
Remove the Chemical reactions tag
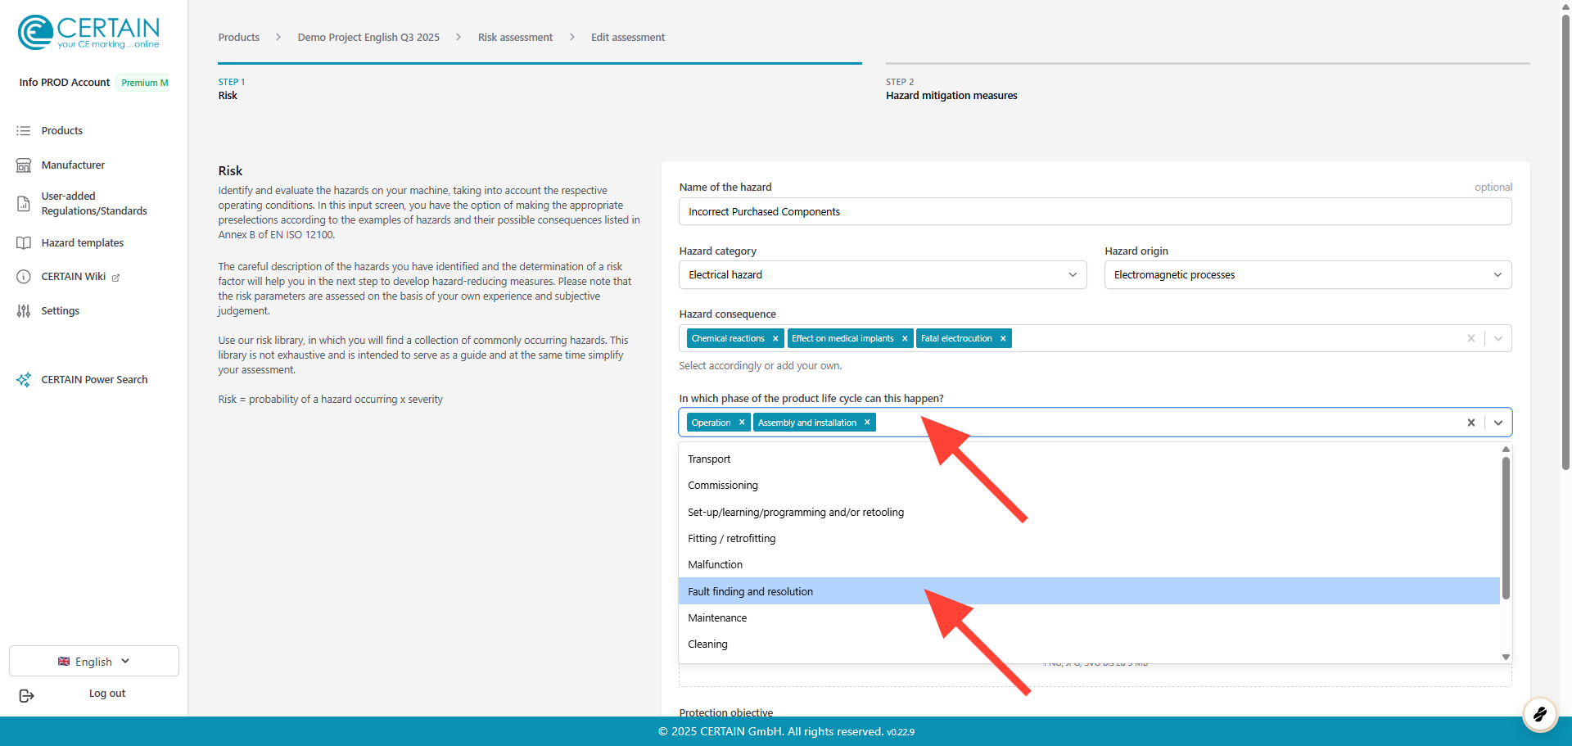pyautogui.click(x=775, y=338)
